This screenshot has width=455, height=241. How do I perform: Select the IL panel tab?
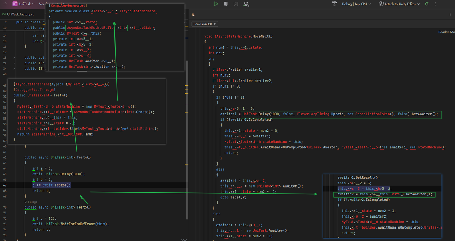click(193, 15)
